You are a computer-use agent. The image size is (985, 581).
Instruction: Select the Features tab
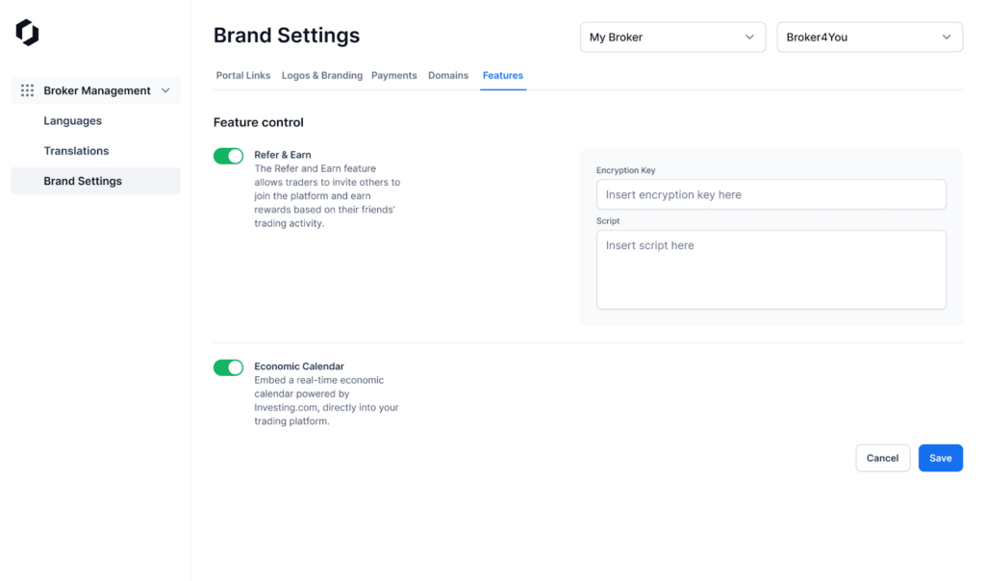tap(503, 75)
